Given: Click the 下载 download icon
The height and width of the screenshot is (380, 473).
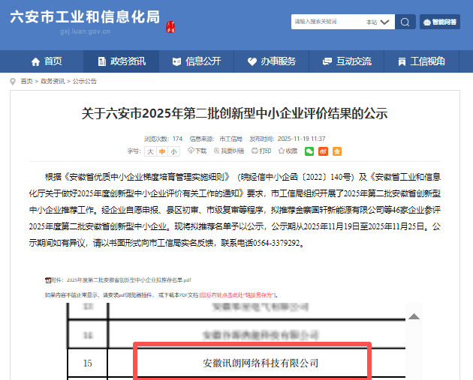Looking at the screenshot, I should pos(191,151).
